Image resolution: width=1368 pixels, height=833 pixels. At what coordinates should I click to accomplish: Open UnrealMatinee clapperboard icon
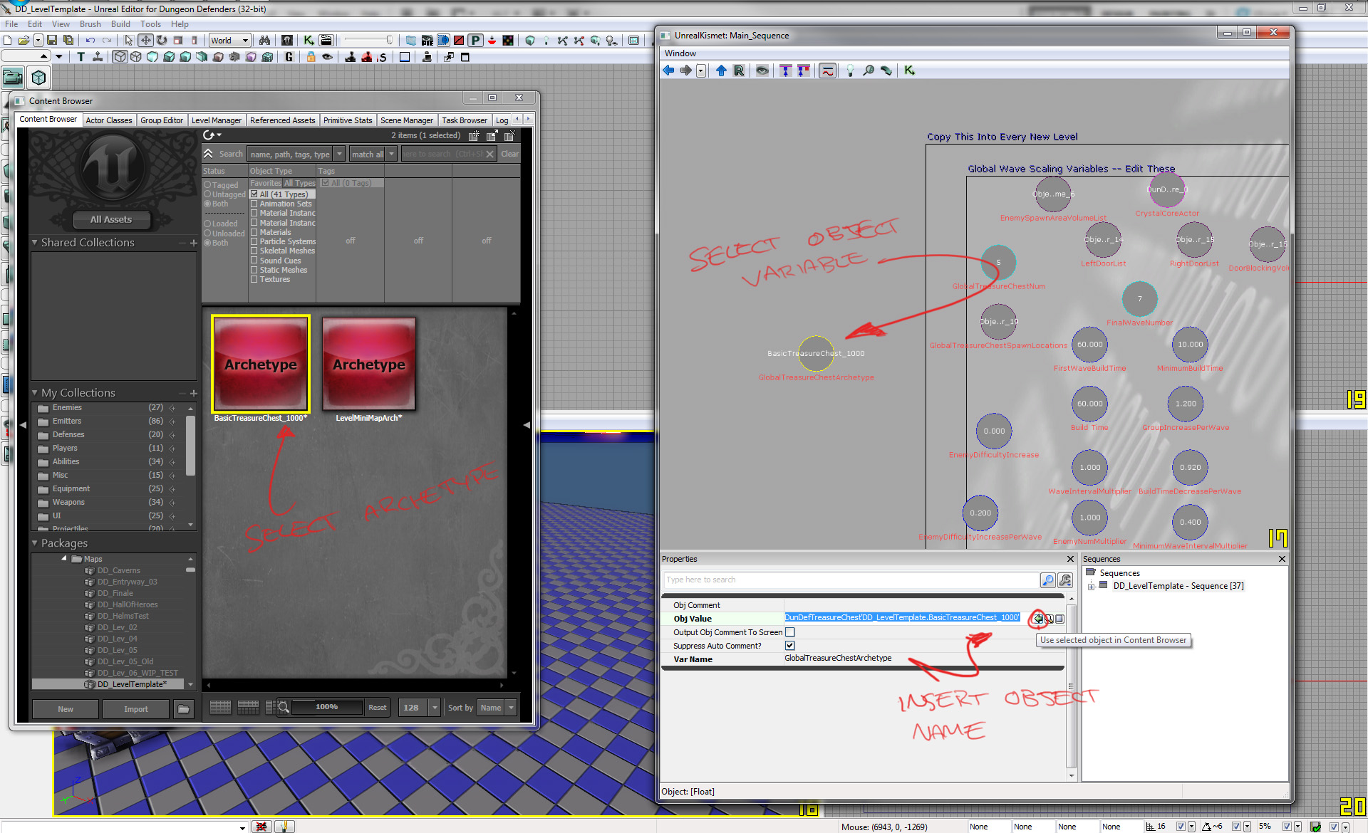(x=326, y=41)
